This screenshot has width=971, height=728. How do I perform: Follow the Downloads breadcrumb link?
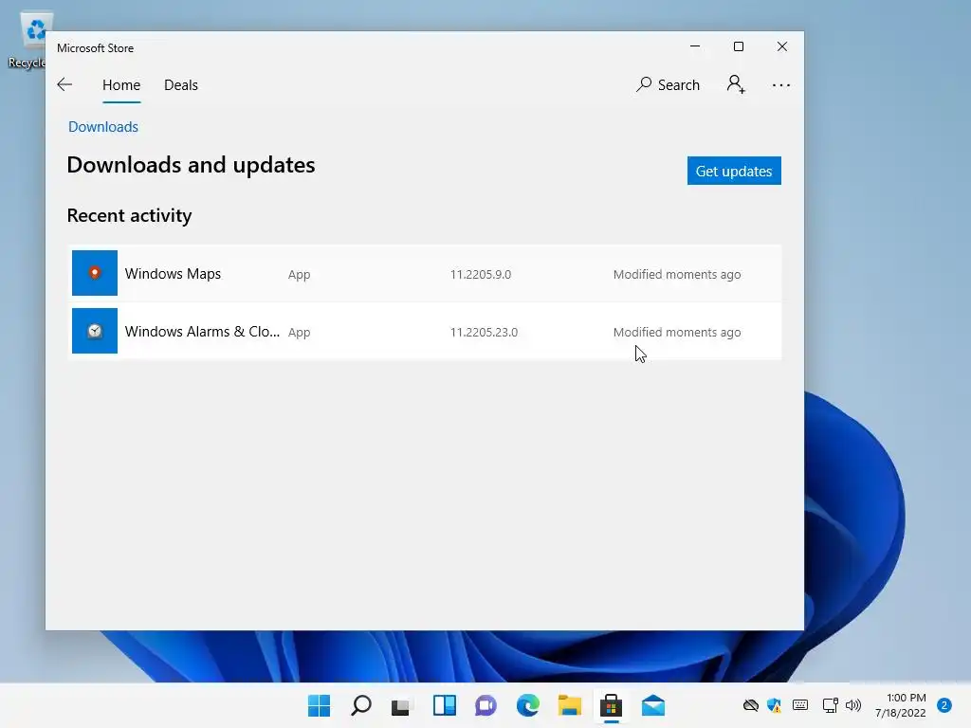click(x=103, y=127)
